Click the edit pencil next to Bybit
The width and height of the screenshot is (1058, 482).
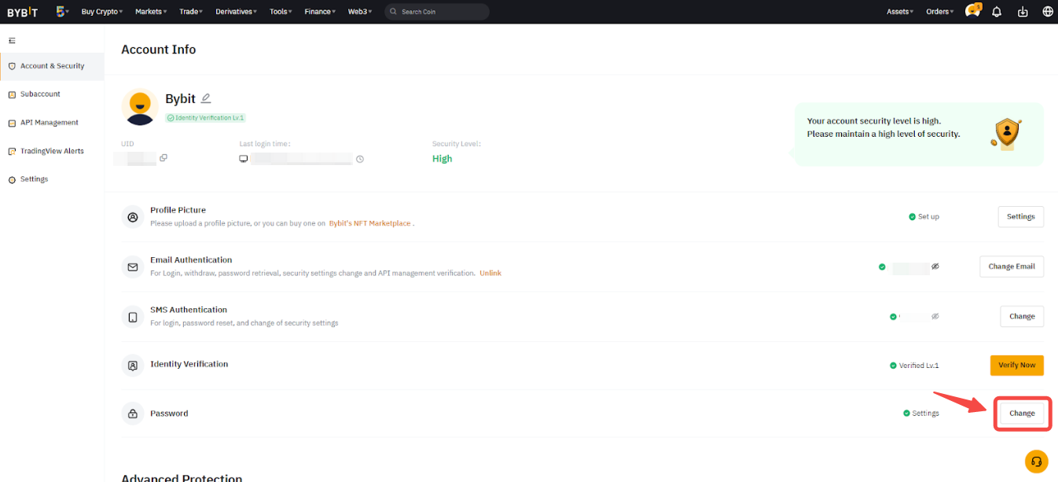point(206,98)
